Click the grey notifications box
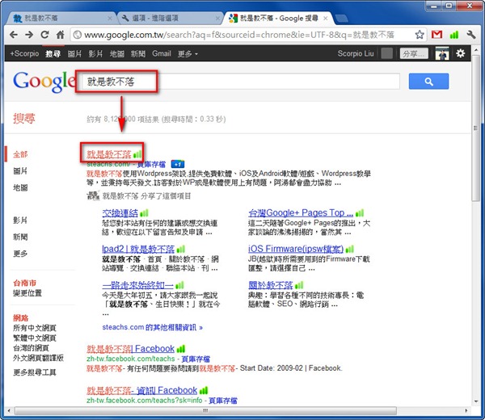This screenshot has height=420, width=485. [x=386, y=53]
